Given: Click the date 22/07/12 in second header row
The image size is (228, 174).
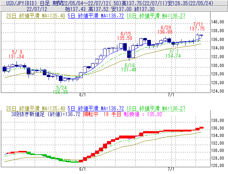Looking at the screenshot, I should click(37, 9).
